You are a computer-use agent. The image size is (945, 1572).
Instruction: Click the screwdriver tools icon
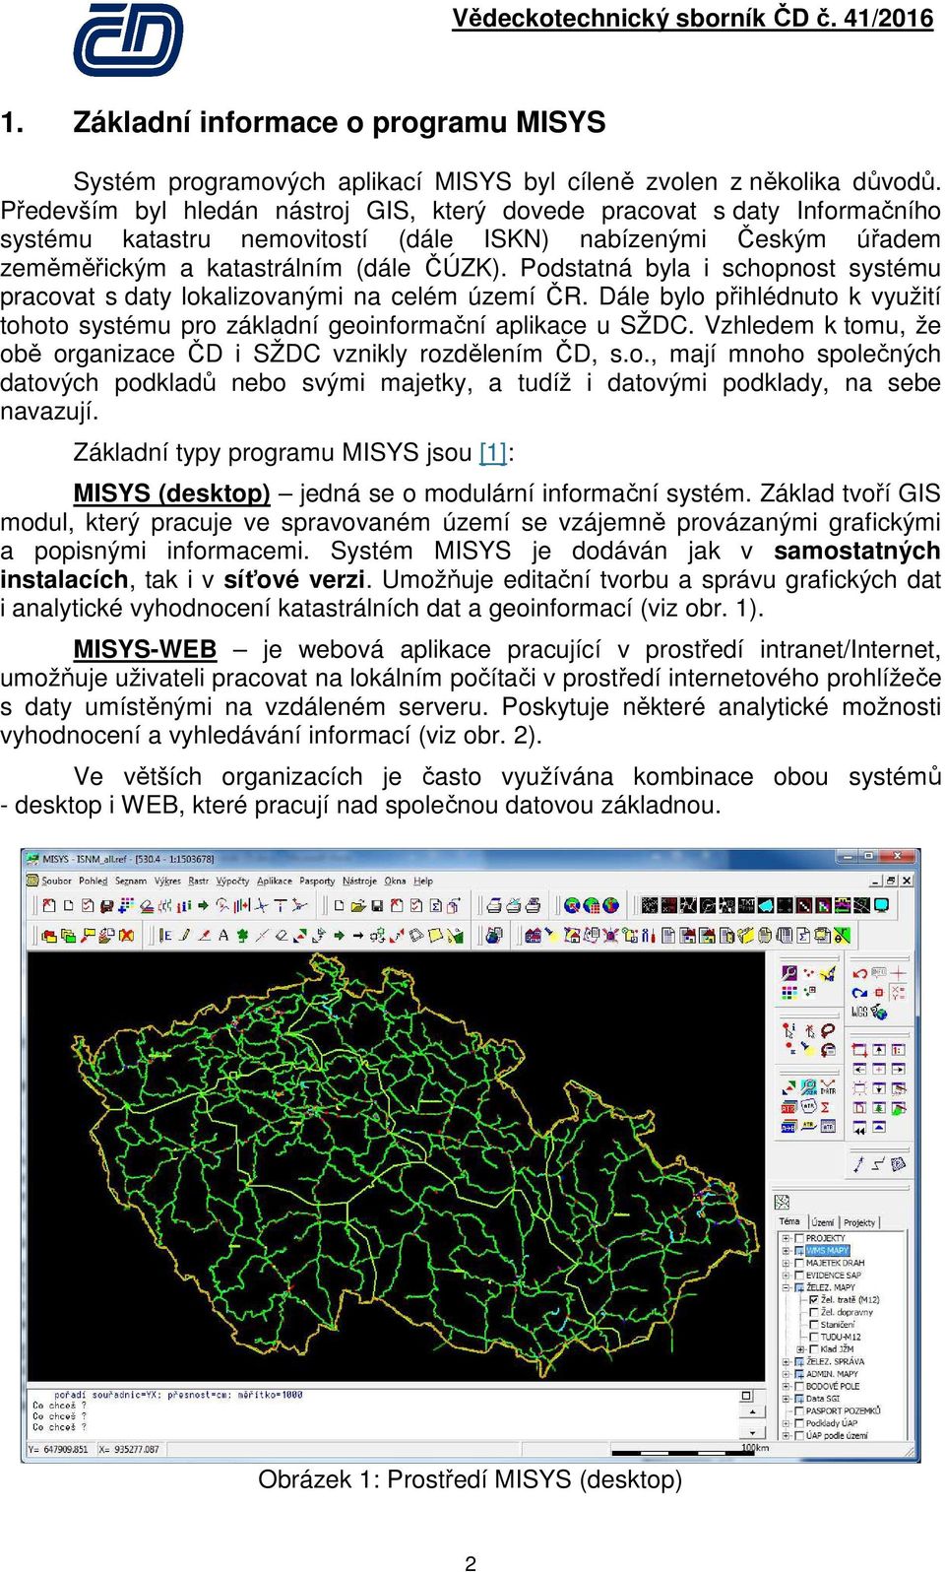point(648,935)
